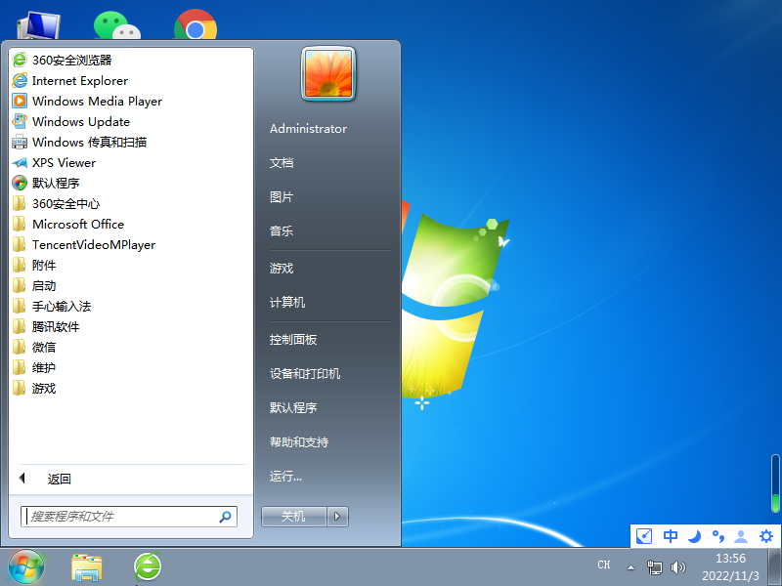Viewport: 782px width, 586px height.
Task: Click the 关机 shutdown button
Action: 293,516
